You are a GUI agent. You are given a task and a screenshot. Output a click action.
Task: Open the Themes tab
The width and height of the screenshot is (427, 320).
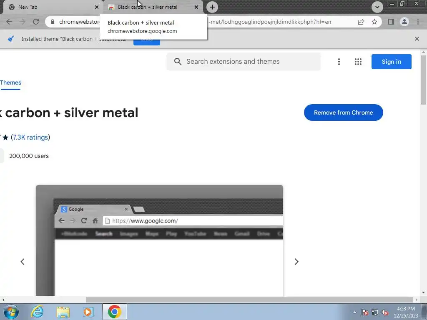point(10,83)
